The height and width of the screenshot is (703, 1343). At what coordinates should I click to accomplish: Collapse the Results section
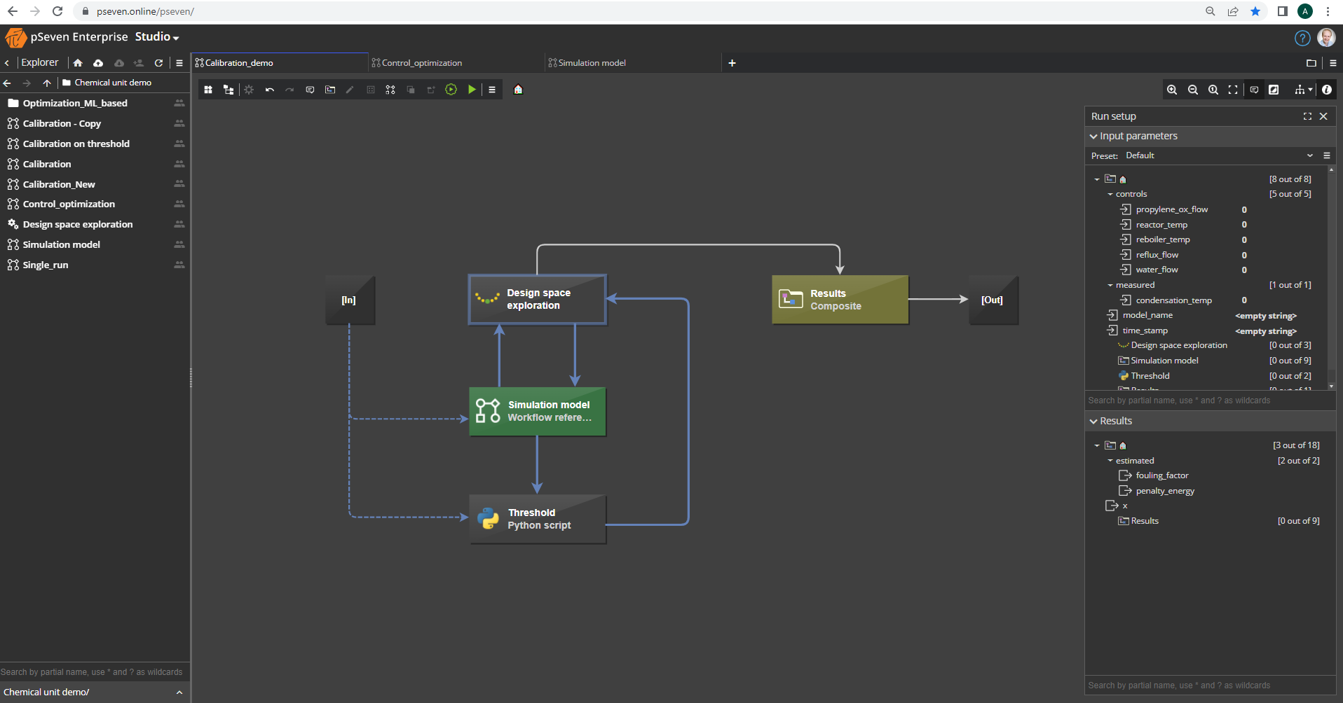click(x=1093, y=422)
